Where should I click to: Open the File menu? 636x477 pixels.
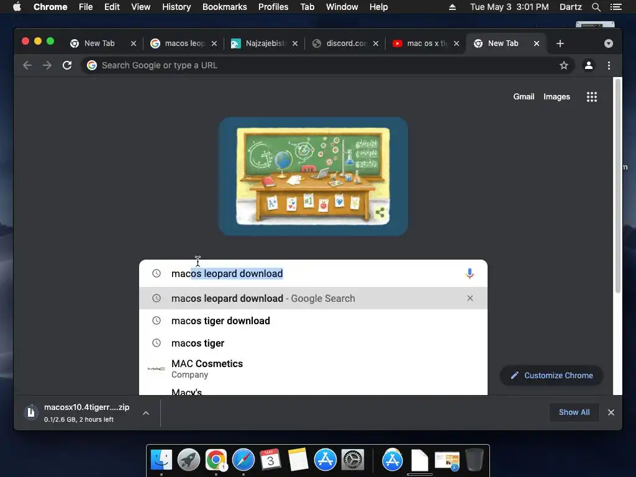(x=86, y=7)
